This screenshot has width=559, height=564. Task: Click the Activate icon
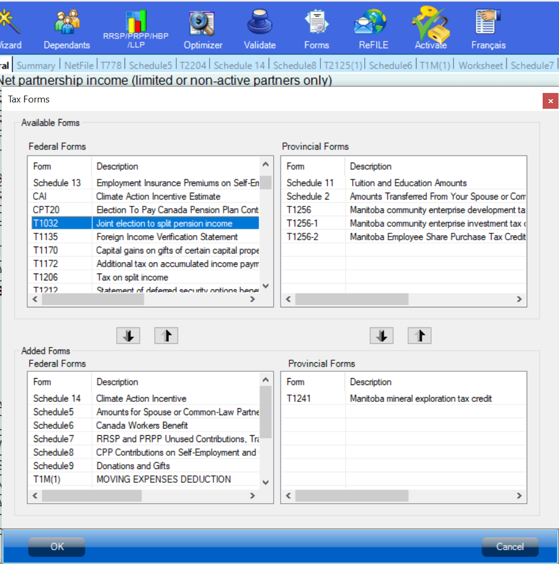(x=431, y=26)
